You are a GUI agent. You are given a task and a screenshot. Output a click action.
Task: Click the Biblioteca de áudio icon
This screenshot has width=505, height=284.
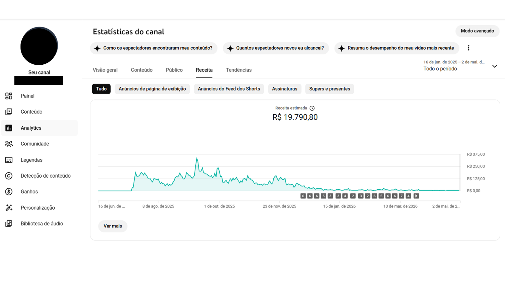pos(9,223)
